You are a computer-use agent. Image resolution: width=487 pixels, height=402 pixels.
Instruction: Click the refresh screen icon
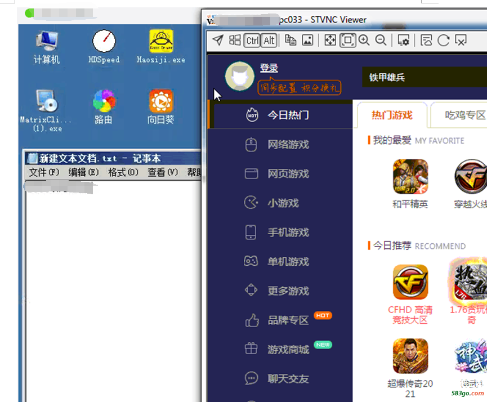tap(444, 40)
